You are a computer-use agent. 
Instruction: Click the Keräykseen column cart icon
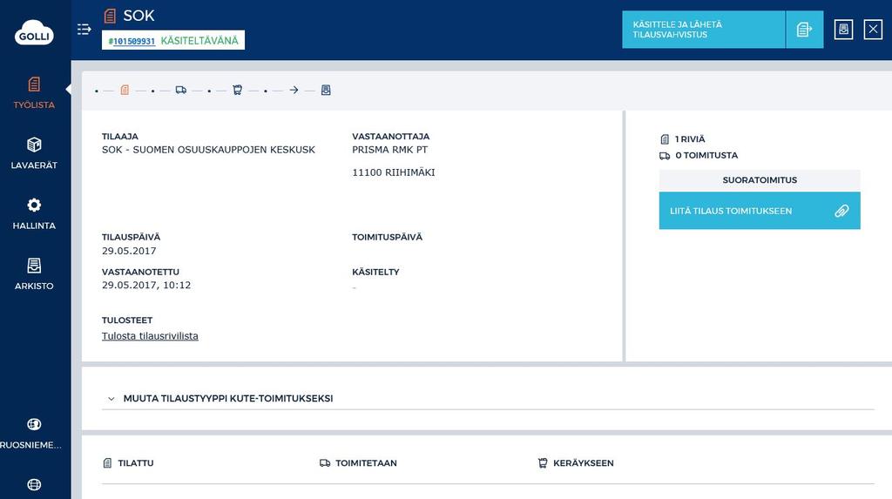click(543, 463)
